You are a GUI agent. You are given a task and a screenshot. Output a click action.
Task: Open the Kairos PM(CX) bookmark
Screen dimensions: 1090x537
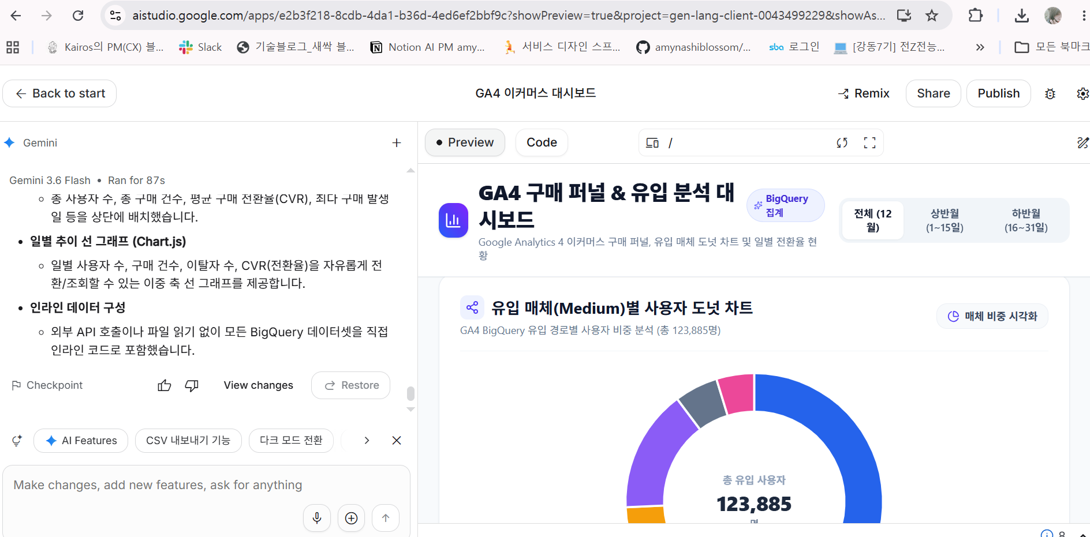(105, 47)
